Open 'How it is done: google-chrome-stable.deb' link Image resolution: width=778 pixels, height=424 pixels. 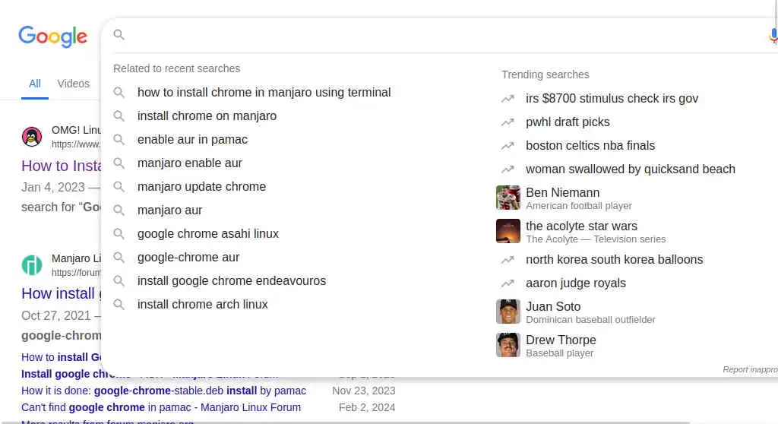point(163,391)
